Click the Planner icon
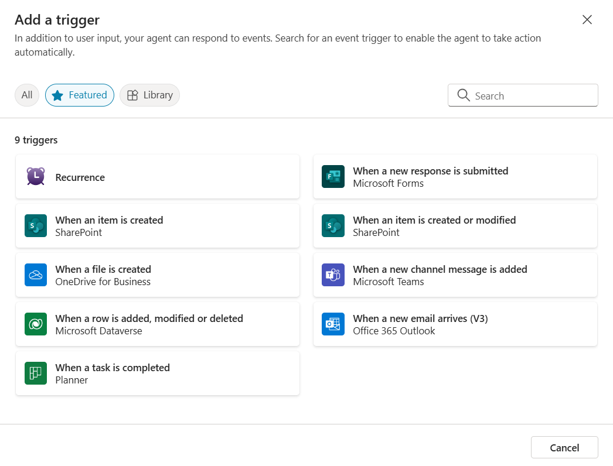 [x=36, y=373]
